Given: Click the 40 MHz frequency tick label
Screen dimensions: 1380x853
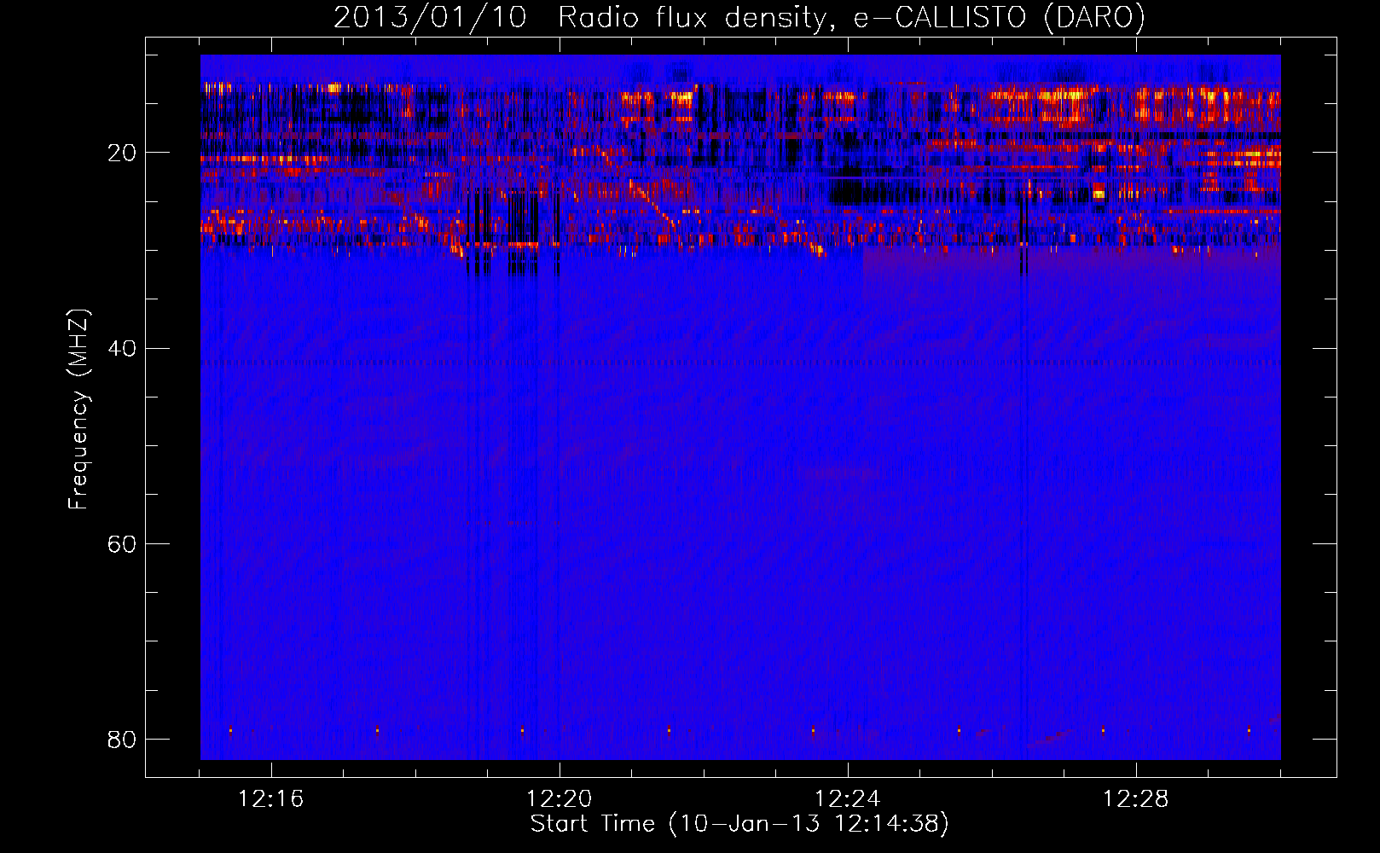Looking at the screenshot, I should 122,349.
